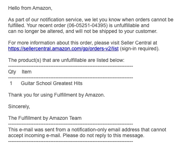Click the 'Guitar School Greatest Hits' item name
Screen dimensions: 182x148
coord(52,83)
